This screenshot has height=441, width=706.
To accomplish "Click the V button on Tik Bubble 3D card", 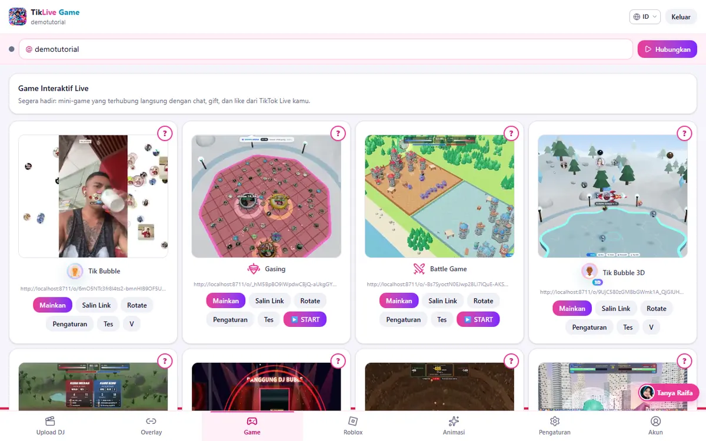I will 651,327.
